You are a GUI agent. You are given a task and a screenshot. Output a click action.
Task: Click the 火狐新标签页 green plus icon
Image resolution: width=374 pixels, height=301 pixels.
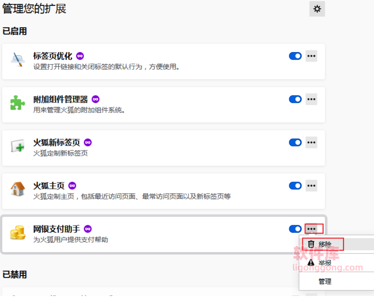click(x=18, y=146)
